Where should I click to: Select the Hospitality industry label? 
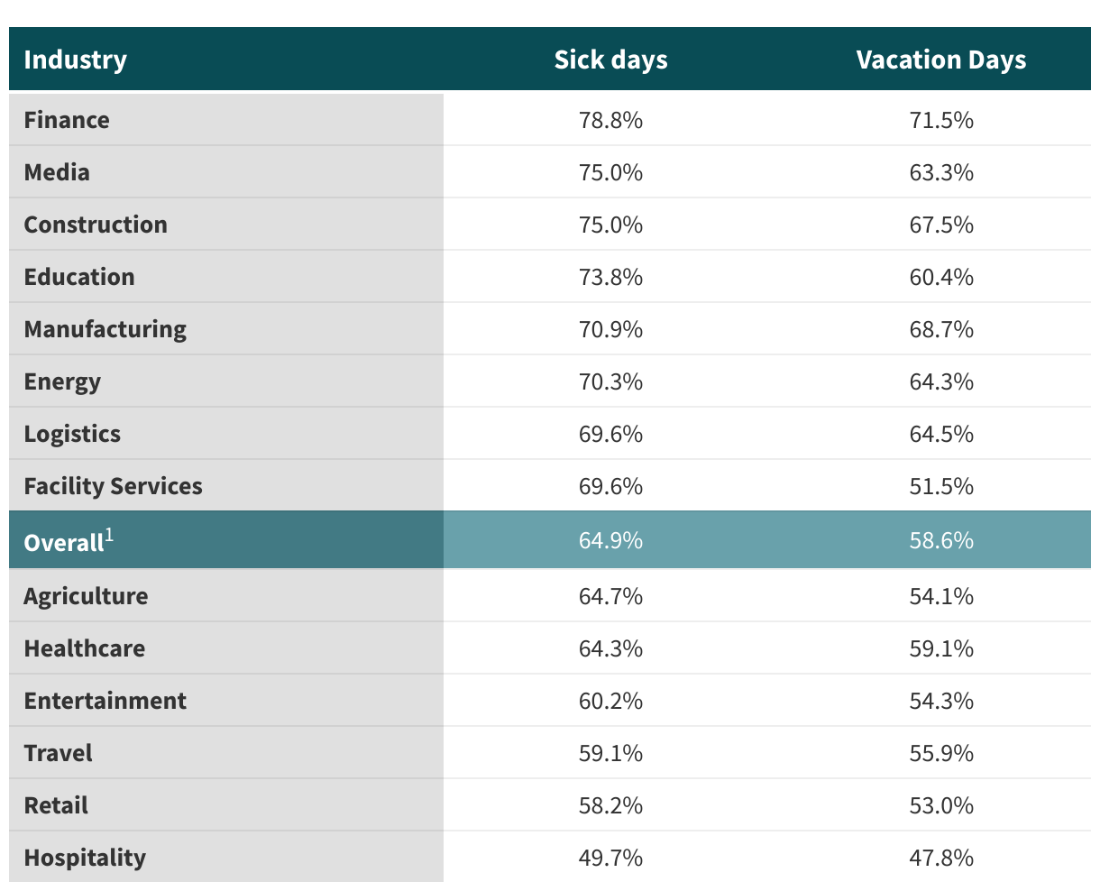85,858
